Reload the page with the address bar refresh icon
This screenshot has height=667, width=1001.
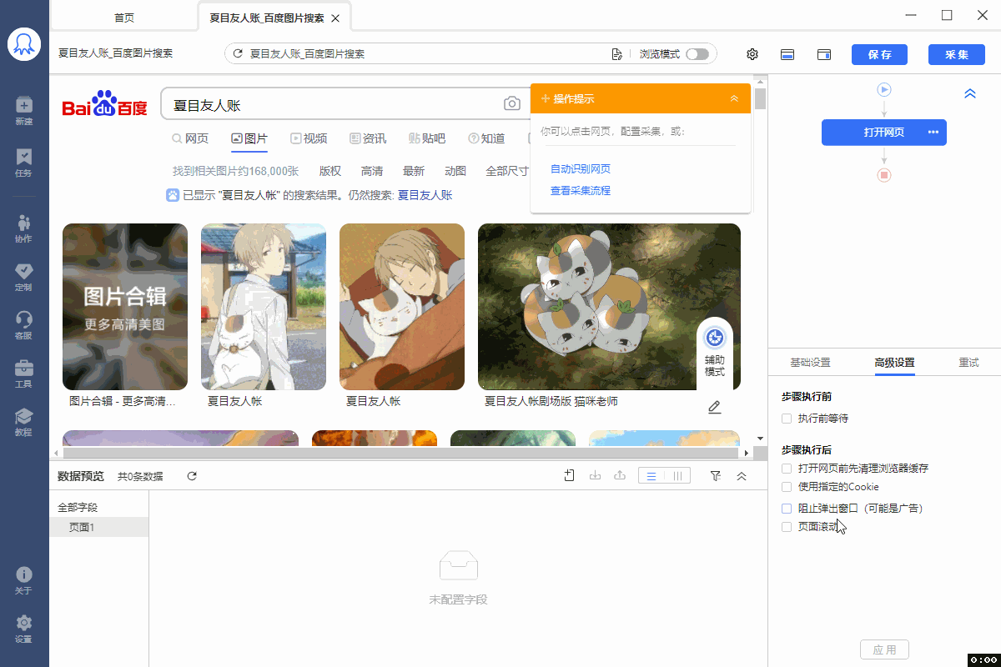[238, 54]
